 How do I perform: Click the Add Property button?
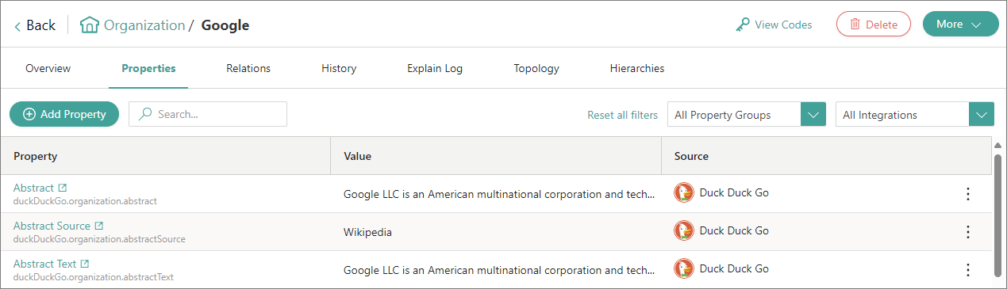coord(64,114)
